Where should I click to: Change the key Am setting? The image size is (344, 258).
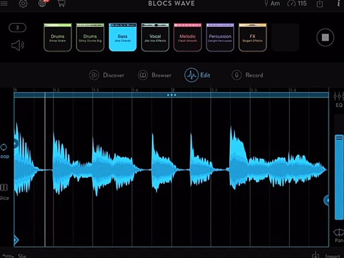(272, 3)
